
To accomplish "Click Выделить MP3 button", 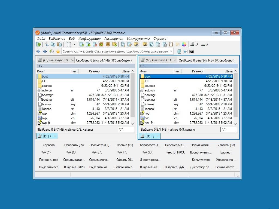I will (x=74, y=167).
